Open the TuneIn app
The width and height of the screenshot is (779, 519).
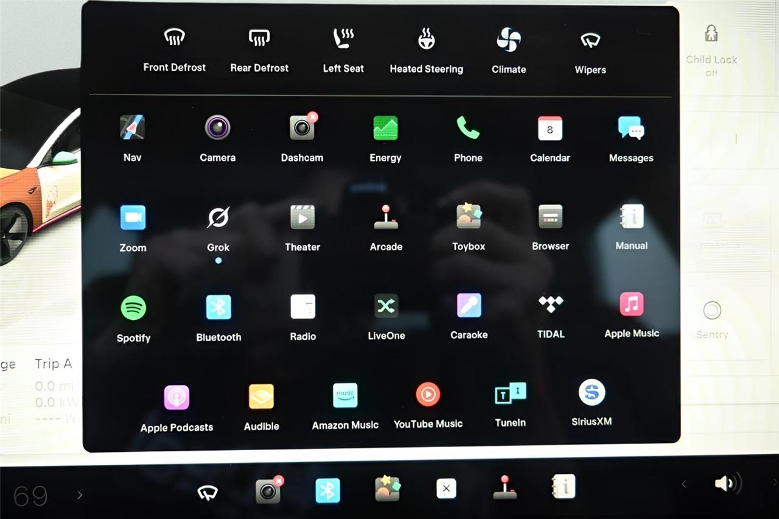(511, 394)
